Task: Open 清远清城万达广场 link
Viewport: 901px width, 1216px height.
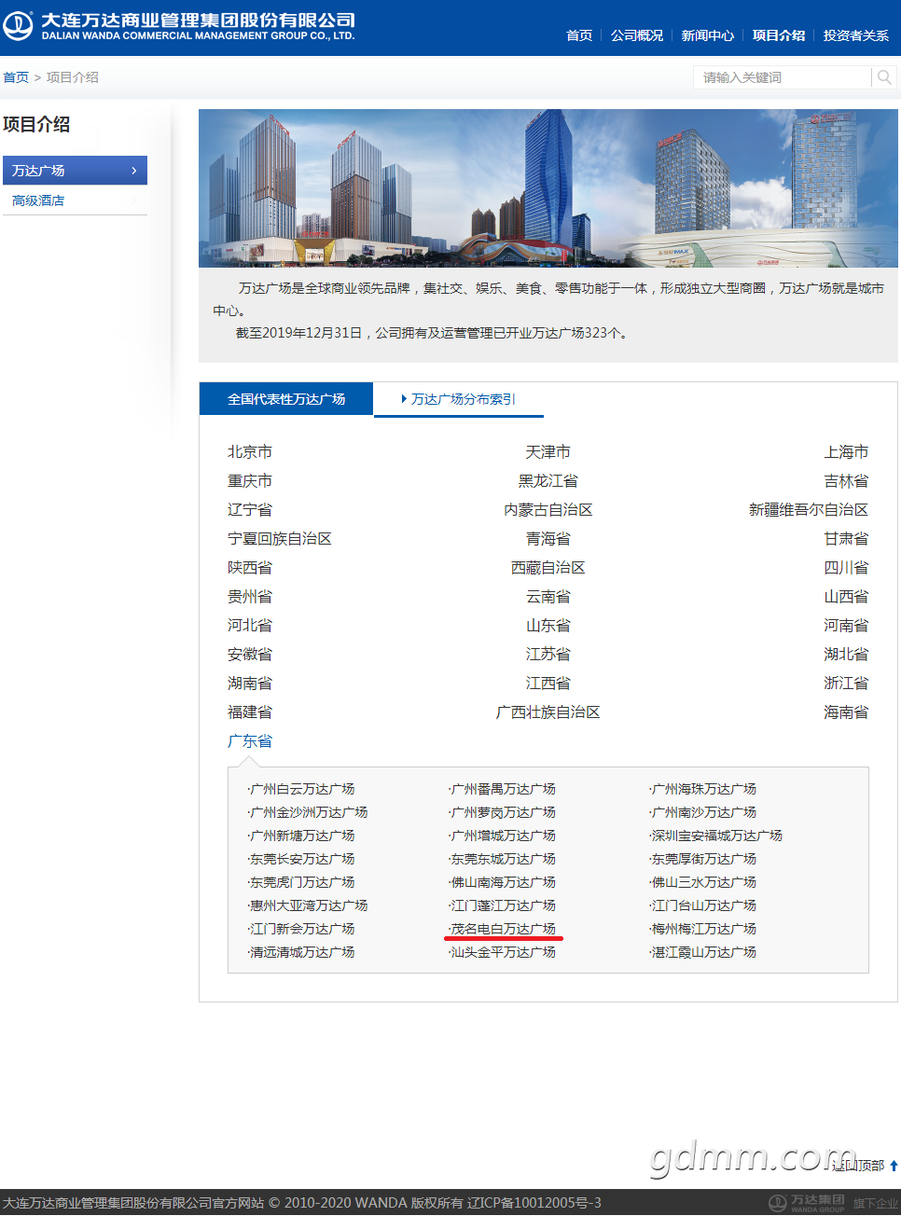Action: click(302, 952)
